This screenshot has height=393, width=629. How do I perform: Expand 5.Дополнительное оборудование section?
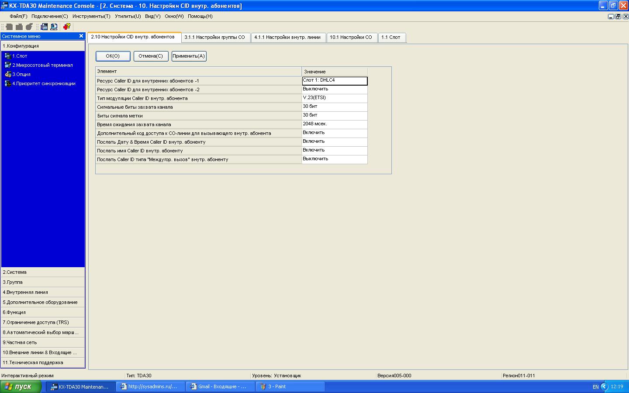pos(43,302)
